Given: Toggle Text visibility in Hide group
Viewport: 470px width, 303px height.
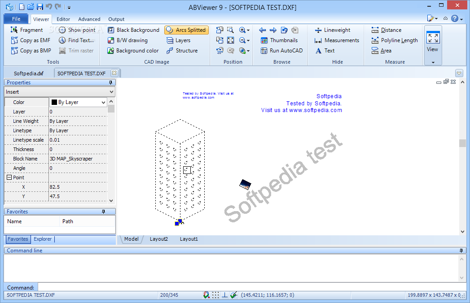Looking at the screenshot, I should (325, 51).
